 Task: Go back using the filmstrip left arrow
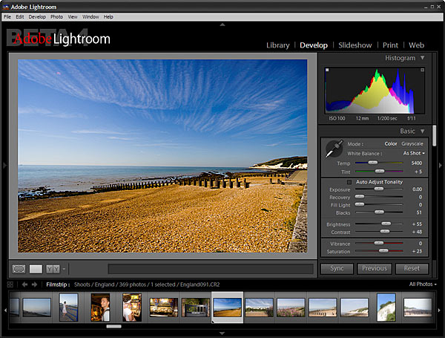[x=24, y=285]
